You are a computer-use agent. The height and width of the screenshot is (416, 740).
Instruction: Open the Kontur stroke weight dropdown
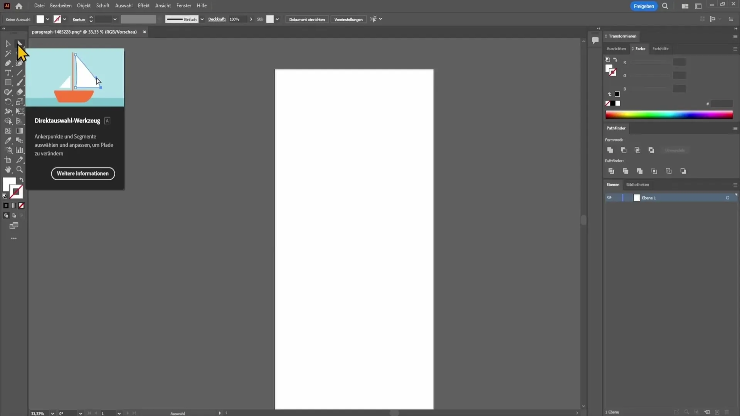[115, 19]
